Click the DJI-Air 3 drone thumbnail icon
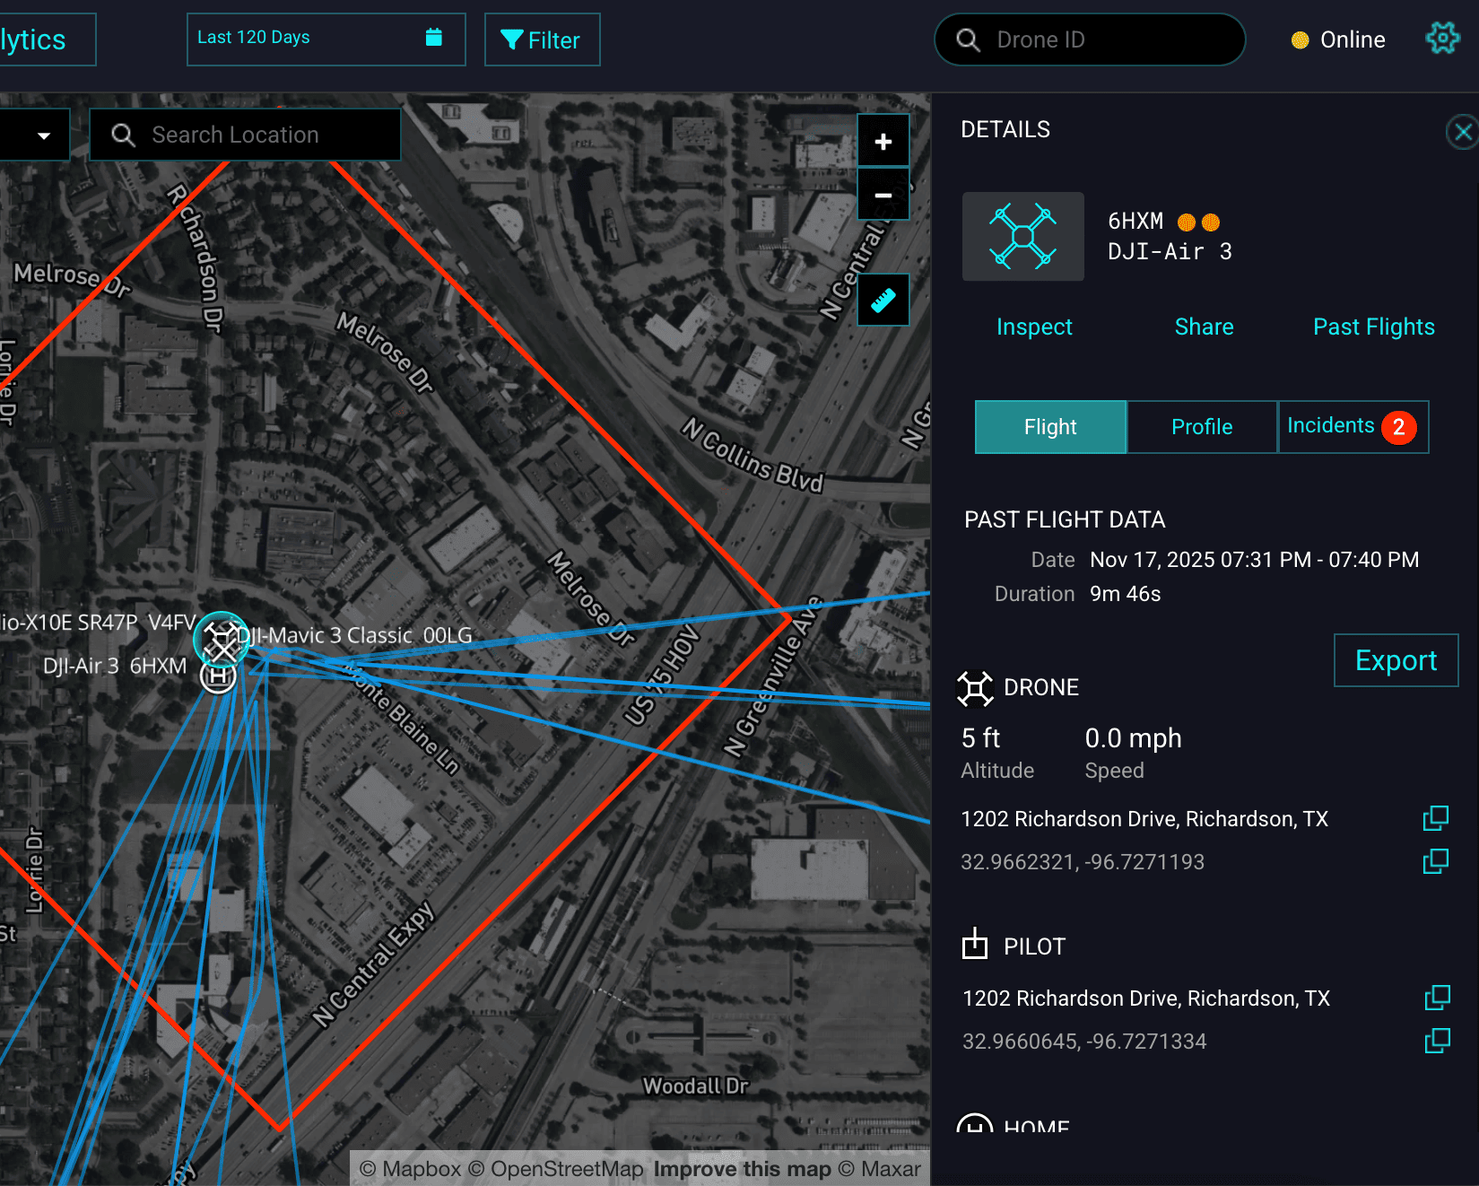This screenshot has width=1479, height=1186. (1022, 236)
